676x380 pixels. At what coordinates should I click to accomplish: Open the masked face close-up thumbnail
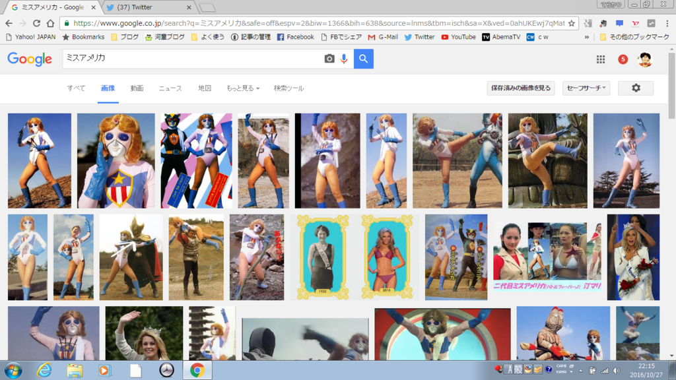point(116,161)
